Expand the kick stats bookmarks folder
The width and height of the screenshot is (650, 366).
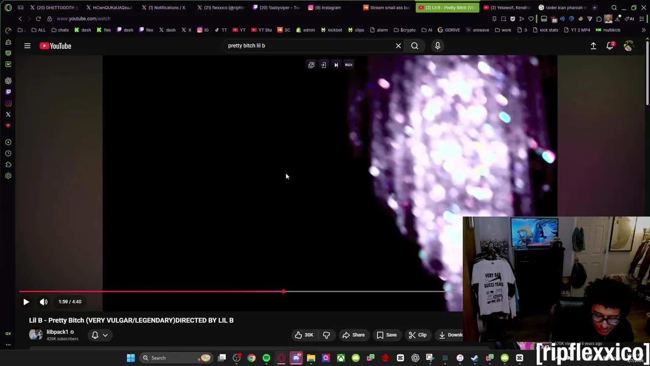(544, 30)
